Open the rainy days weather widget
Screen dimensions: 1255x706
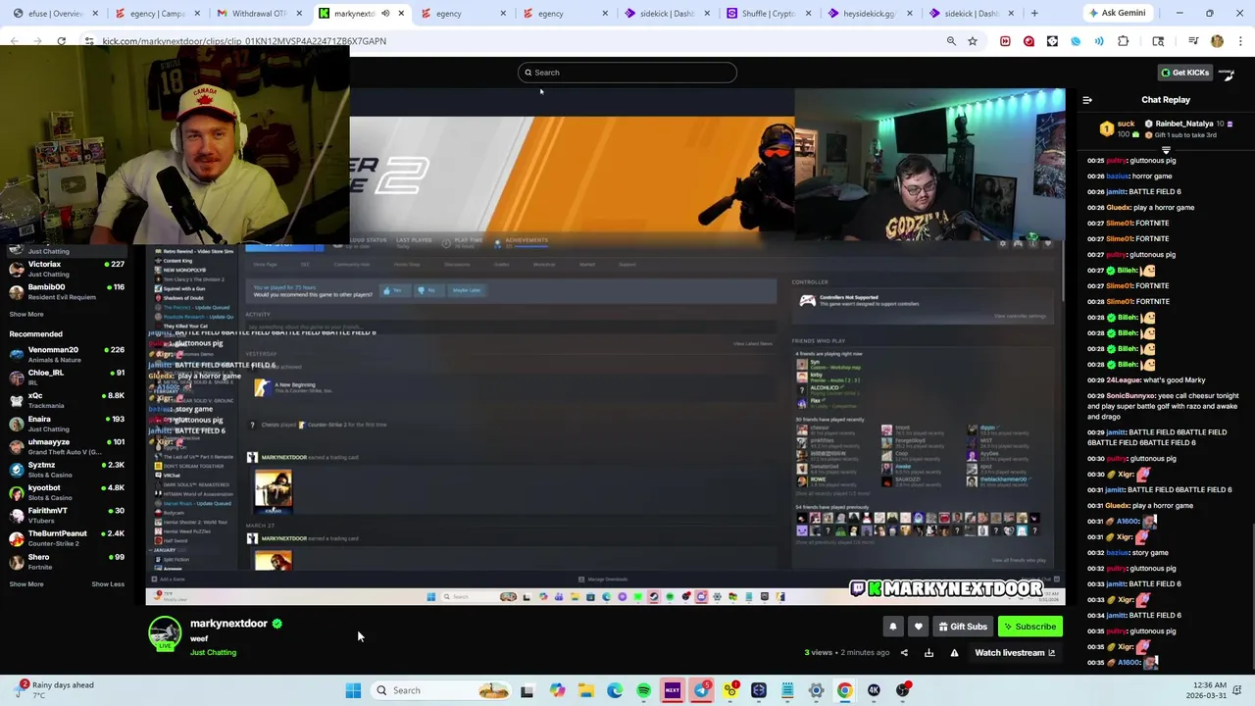click(x=55, y=690)
